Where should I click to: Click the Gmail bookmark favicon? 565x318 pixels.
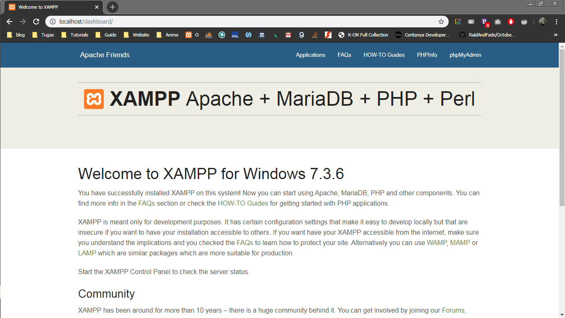point(288,35)
